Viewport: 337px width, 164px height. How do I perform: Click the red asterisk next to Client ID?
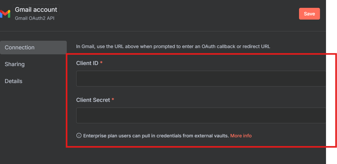[x=101, y=63]
